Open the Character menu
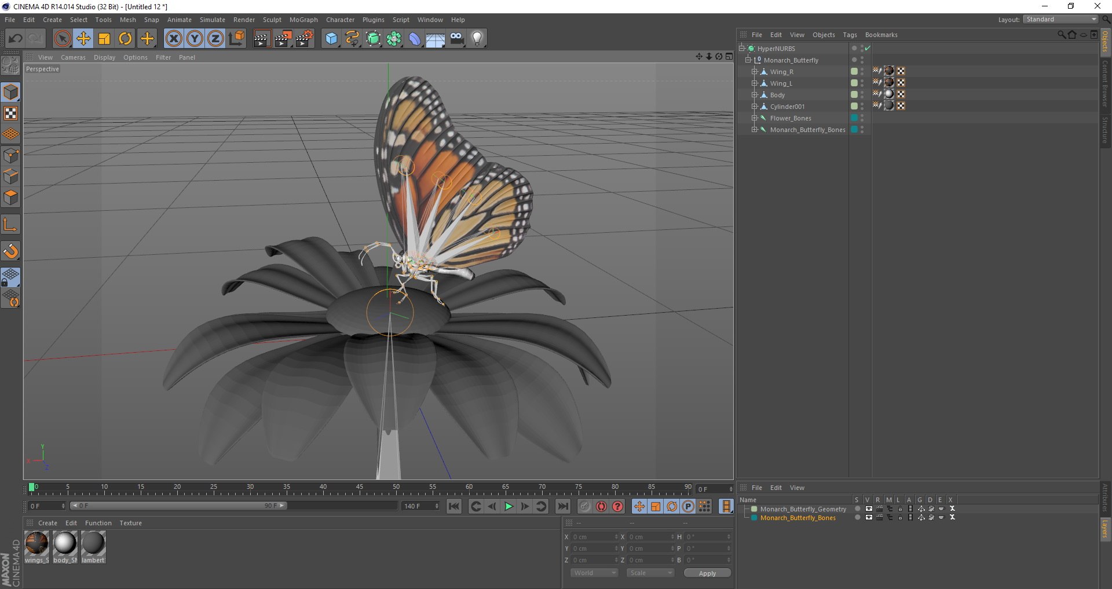This screenshot has width=1112, height=589. click(340, 20)
